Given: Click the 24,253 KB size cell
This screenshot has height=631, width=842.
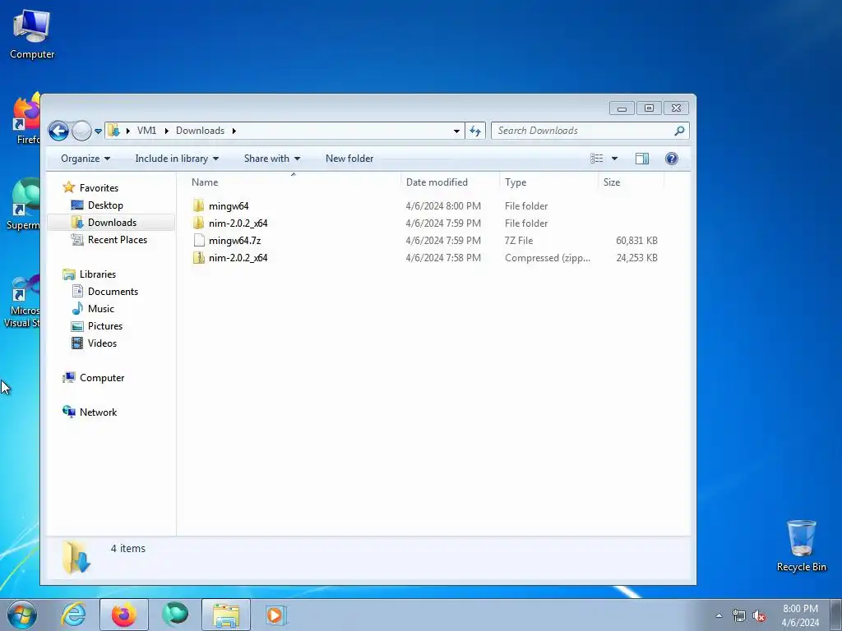Looking at the screenshot, I should click(x=636, y=257).
